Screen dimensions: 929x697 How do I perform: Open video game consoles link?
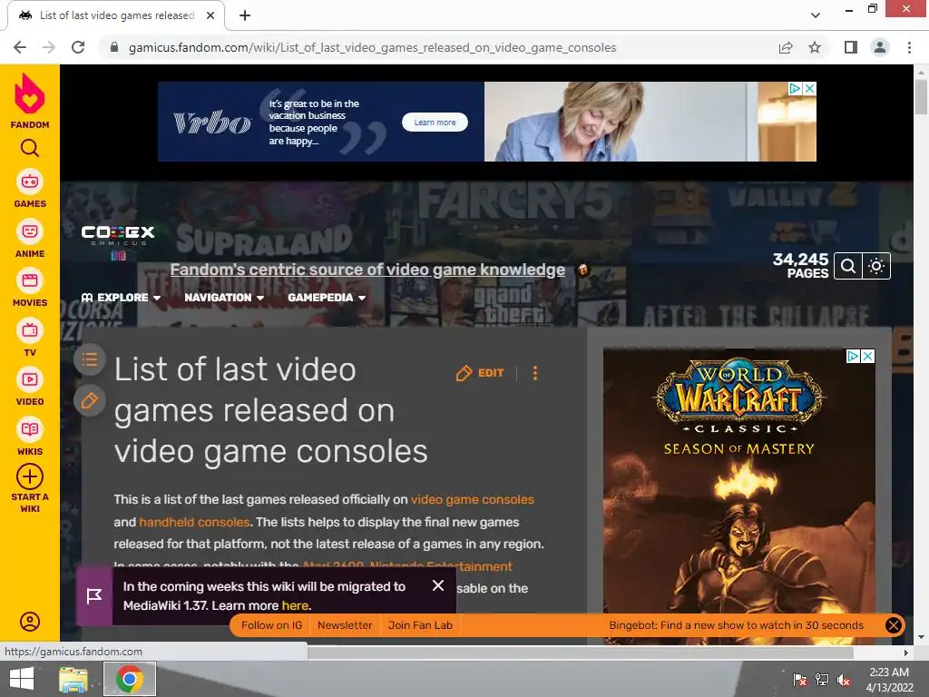click(x=472, y=500)
